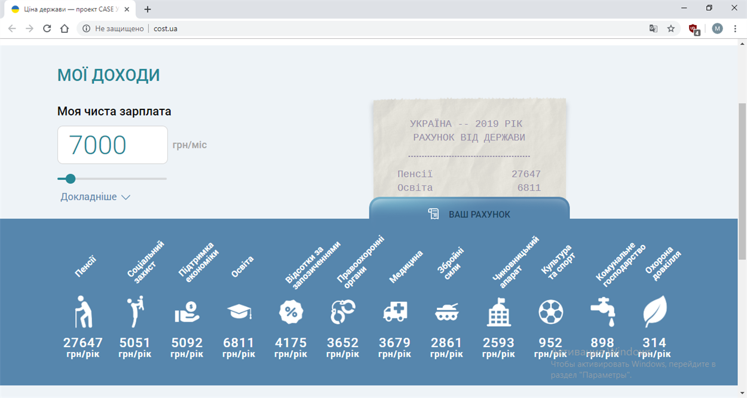Open the Chrome three-dot menu
The width and height of the screenshot is (747, 398).
coord(735,29)
